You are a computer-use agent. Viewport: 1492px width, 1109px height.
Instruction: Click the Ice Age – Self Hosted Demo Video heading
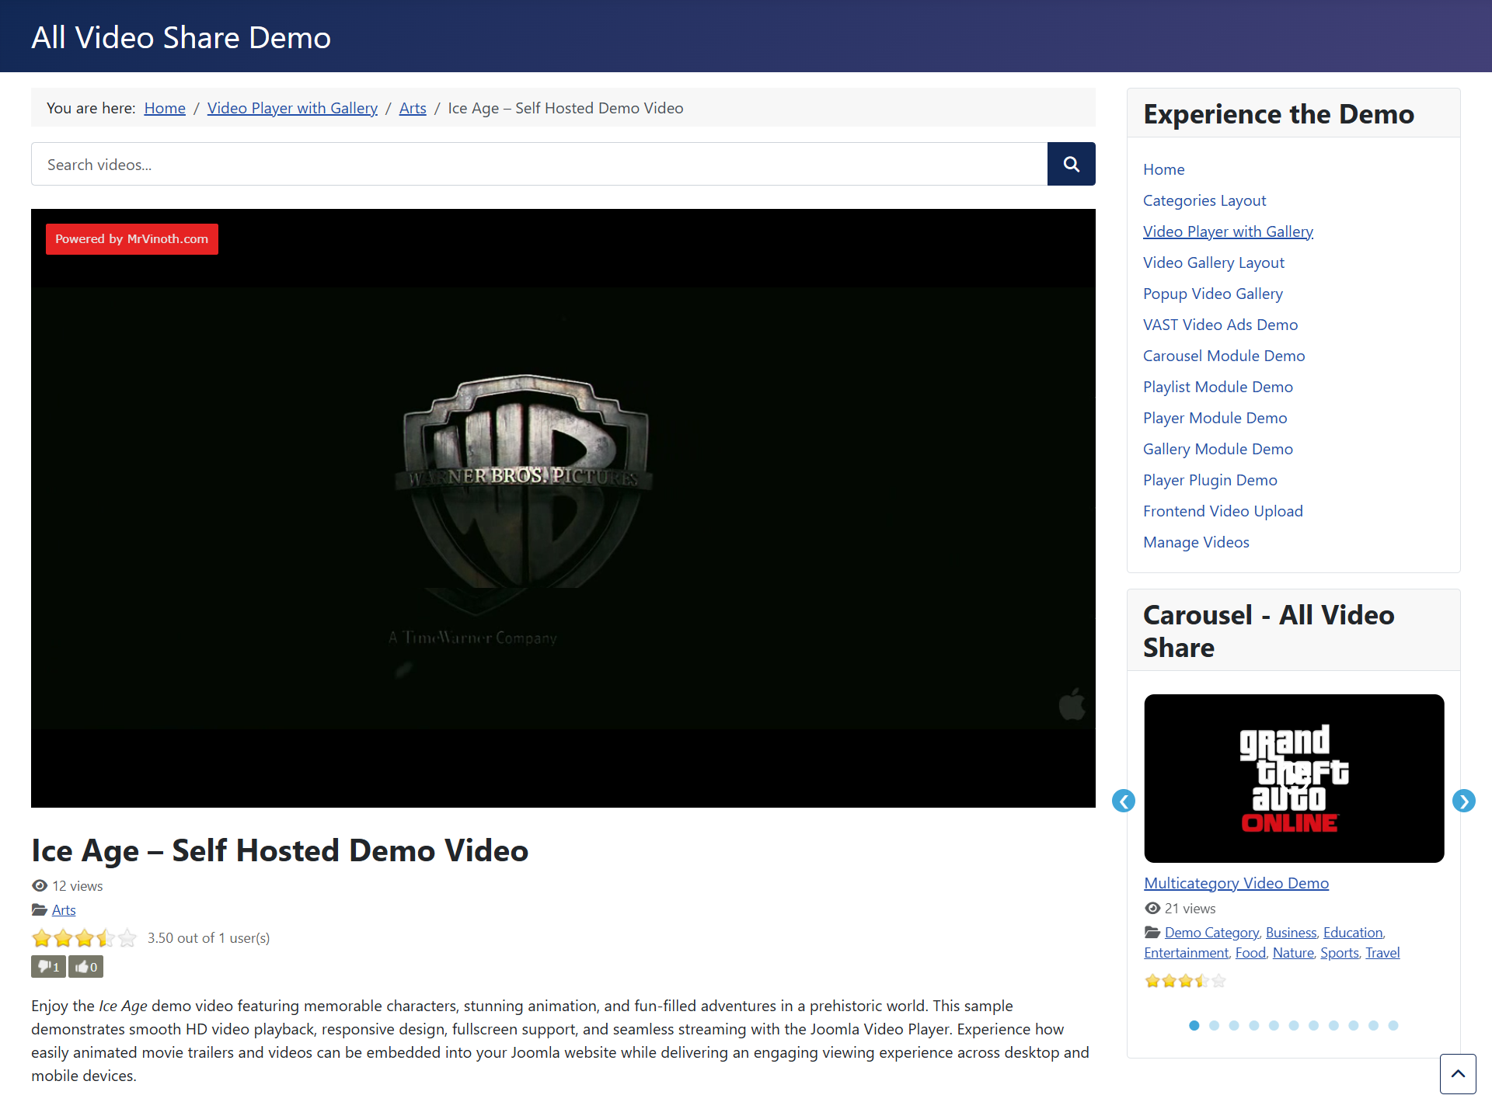click(280, 850)
